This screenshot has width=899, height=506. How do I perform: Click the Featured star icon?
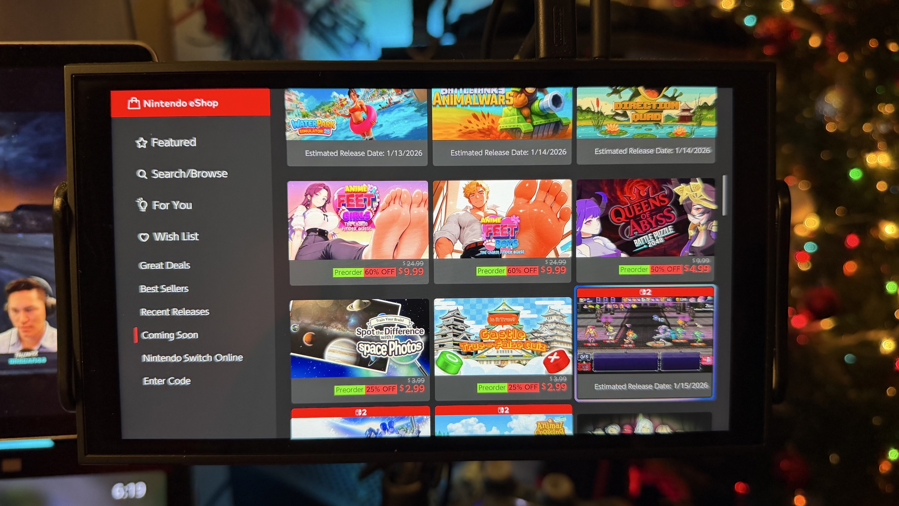pos(142,143)
